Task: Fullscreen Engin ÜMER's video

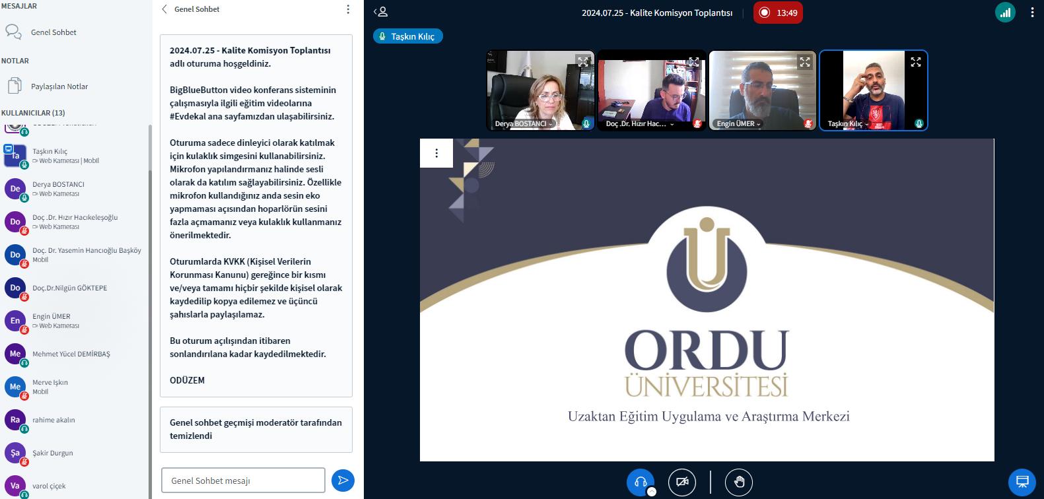Action: point(805,61)
